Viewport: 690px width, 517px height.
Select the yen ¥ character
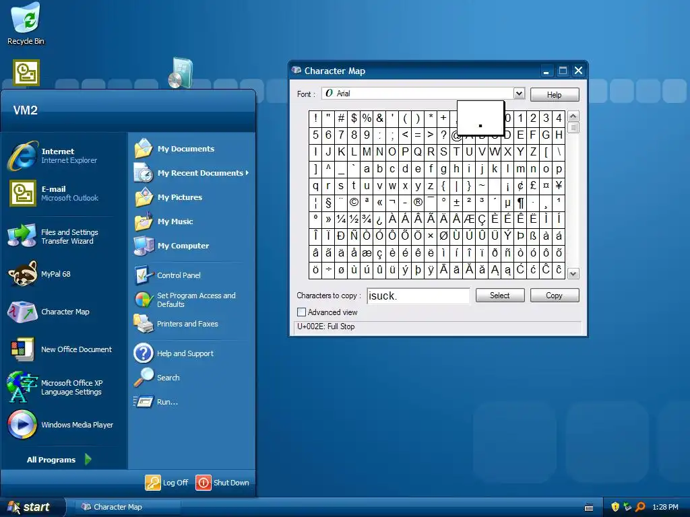point(559,186)
